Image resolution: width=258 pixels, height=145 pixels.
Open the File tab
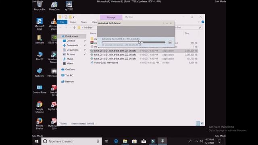[x=62, y=22]
